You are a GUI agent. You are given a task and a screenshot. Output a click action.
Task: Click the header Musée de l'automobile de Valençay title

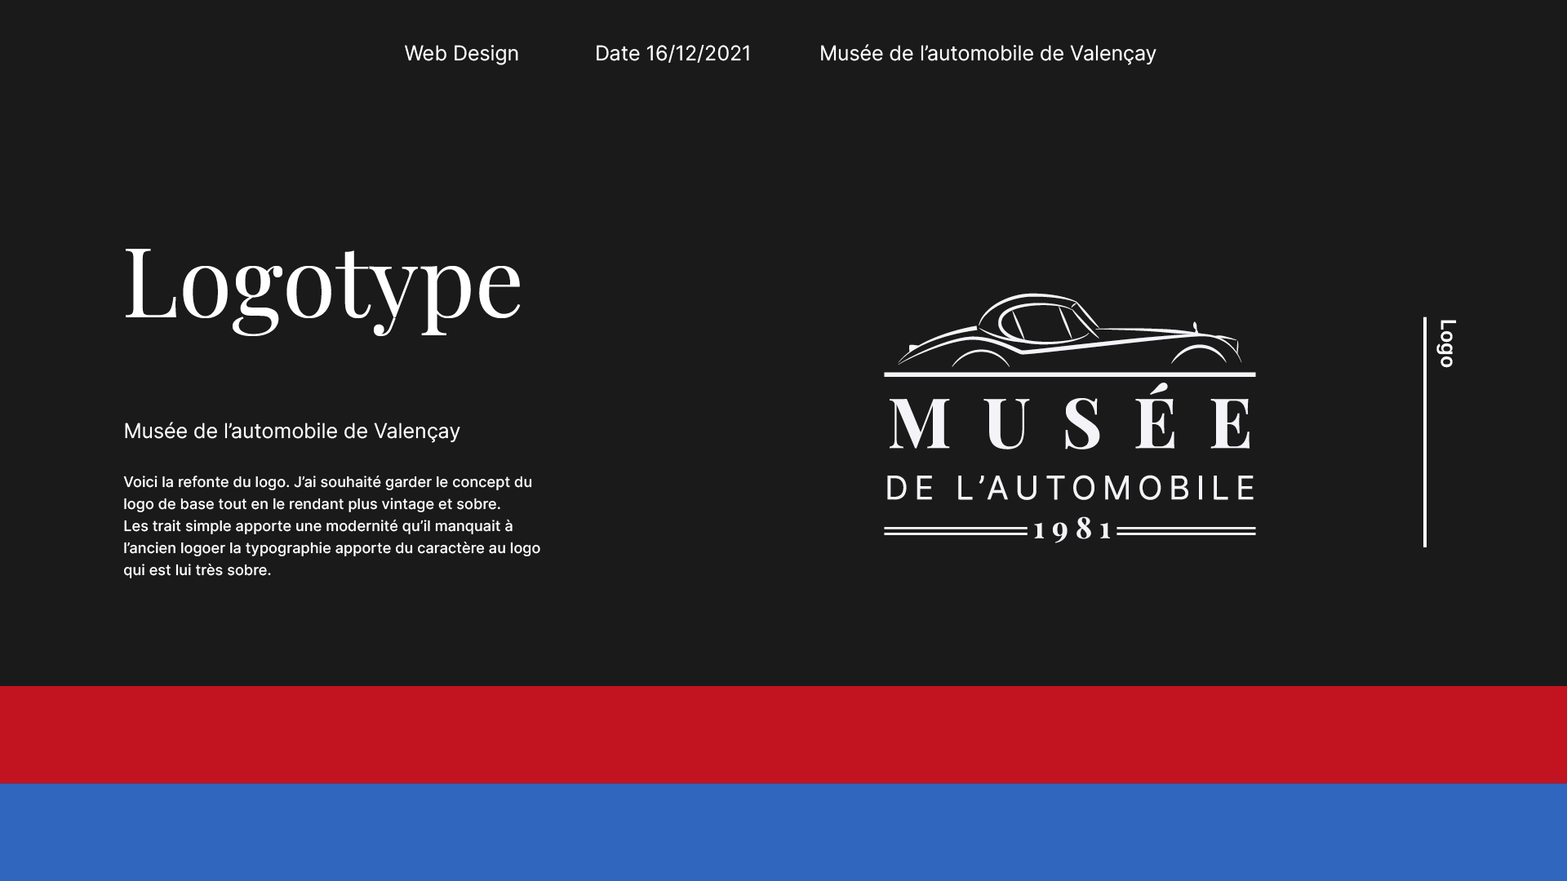pos(987,54)
